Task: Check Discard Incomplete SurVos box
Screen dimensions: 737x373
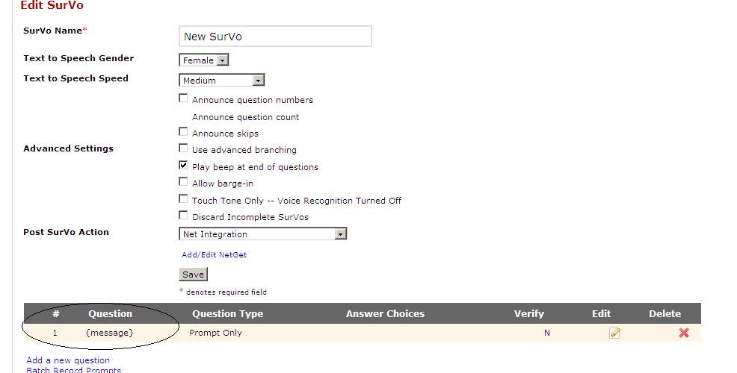Action: 184,216
